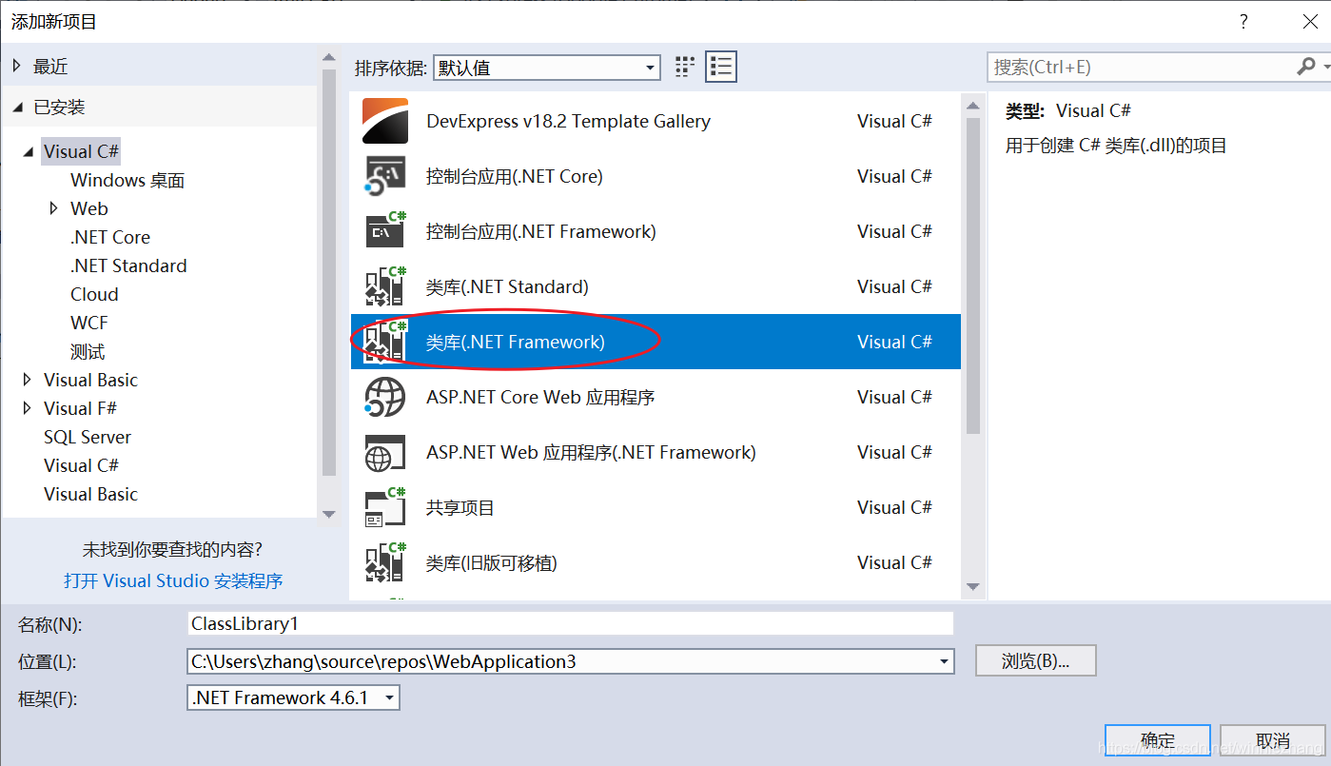Image resolution: width=1331 pixels, height=766 pixels.
Task: Click the 类库(.NET Standard) template icon
Action: [385, 286]
